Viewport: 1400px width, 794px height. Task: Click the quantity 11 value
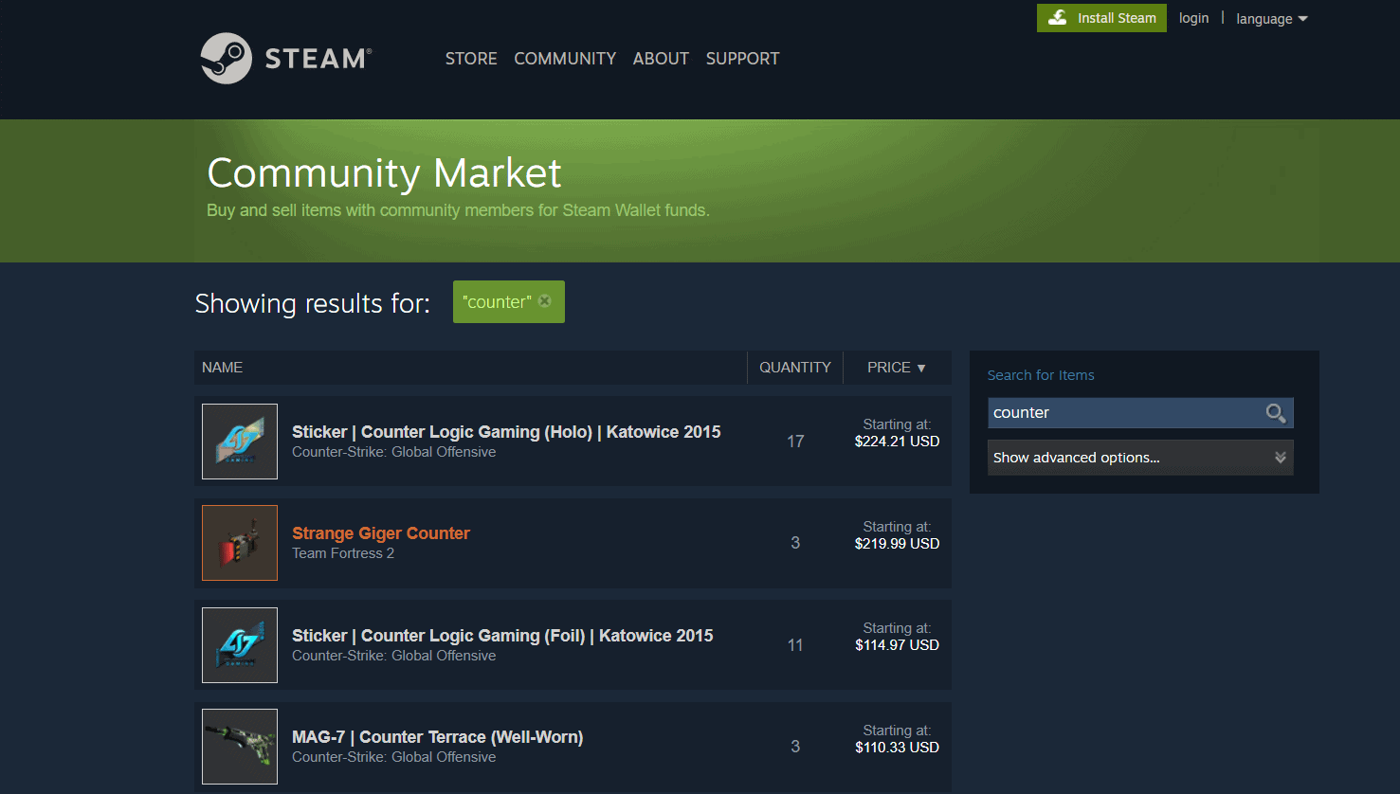tap(795, 645)
